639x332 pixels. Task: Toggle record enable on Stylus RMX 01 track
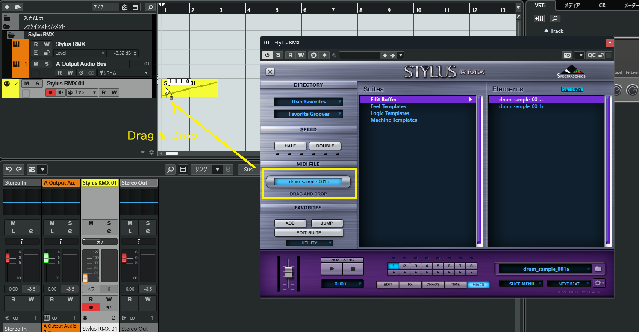(50, 93)
